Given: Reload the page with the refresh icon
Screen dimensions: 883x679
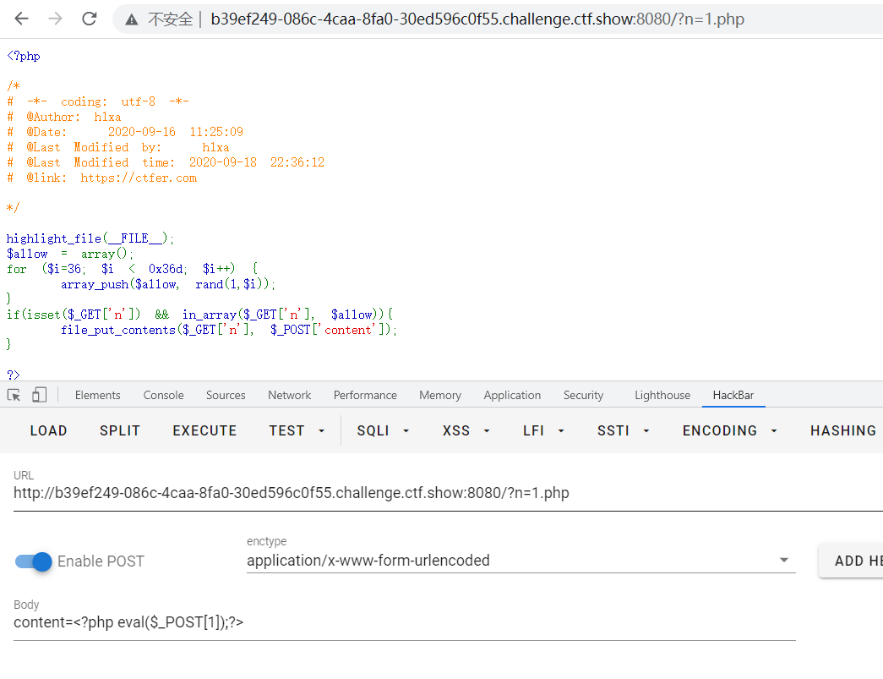Looking at the screenshot, I should tap(89, 19).
